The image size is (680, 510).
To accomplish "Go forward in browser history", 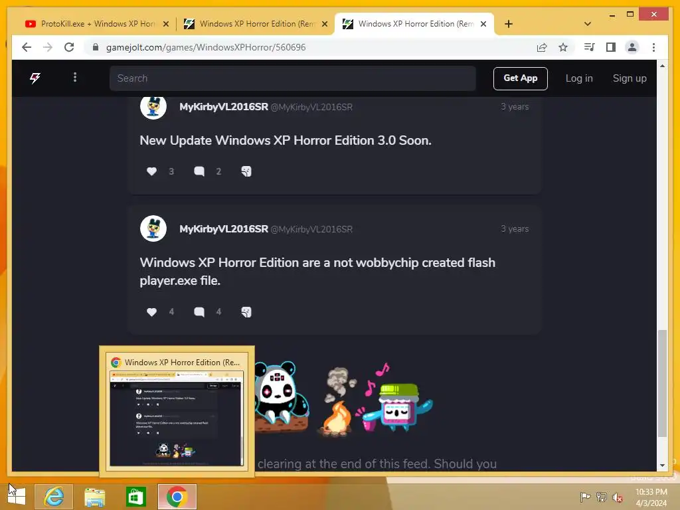I will 48,47.
